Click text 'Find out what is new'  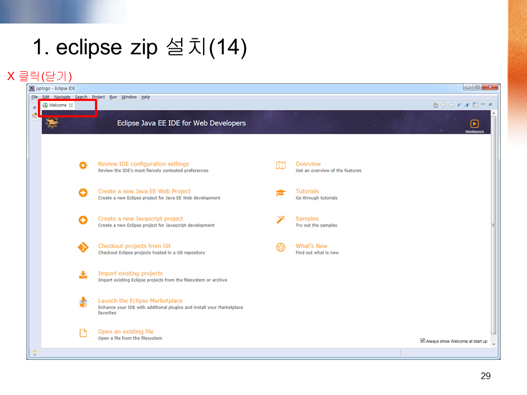(317, 253)
